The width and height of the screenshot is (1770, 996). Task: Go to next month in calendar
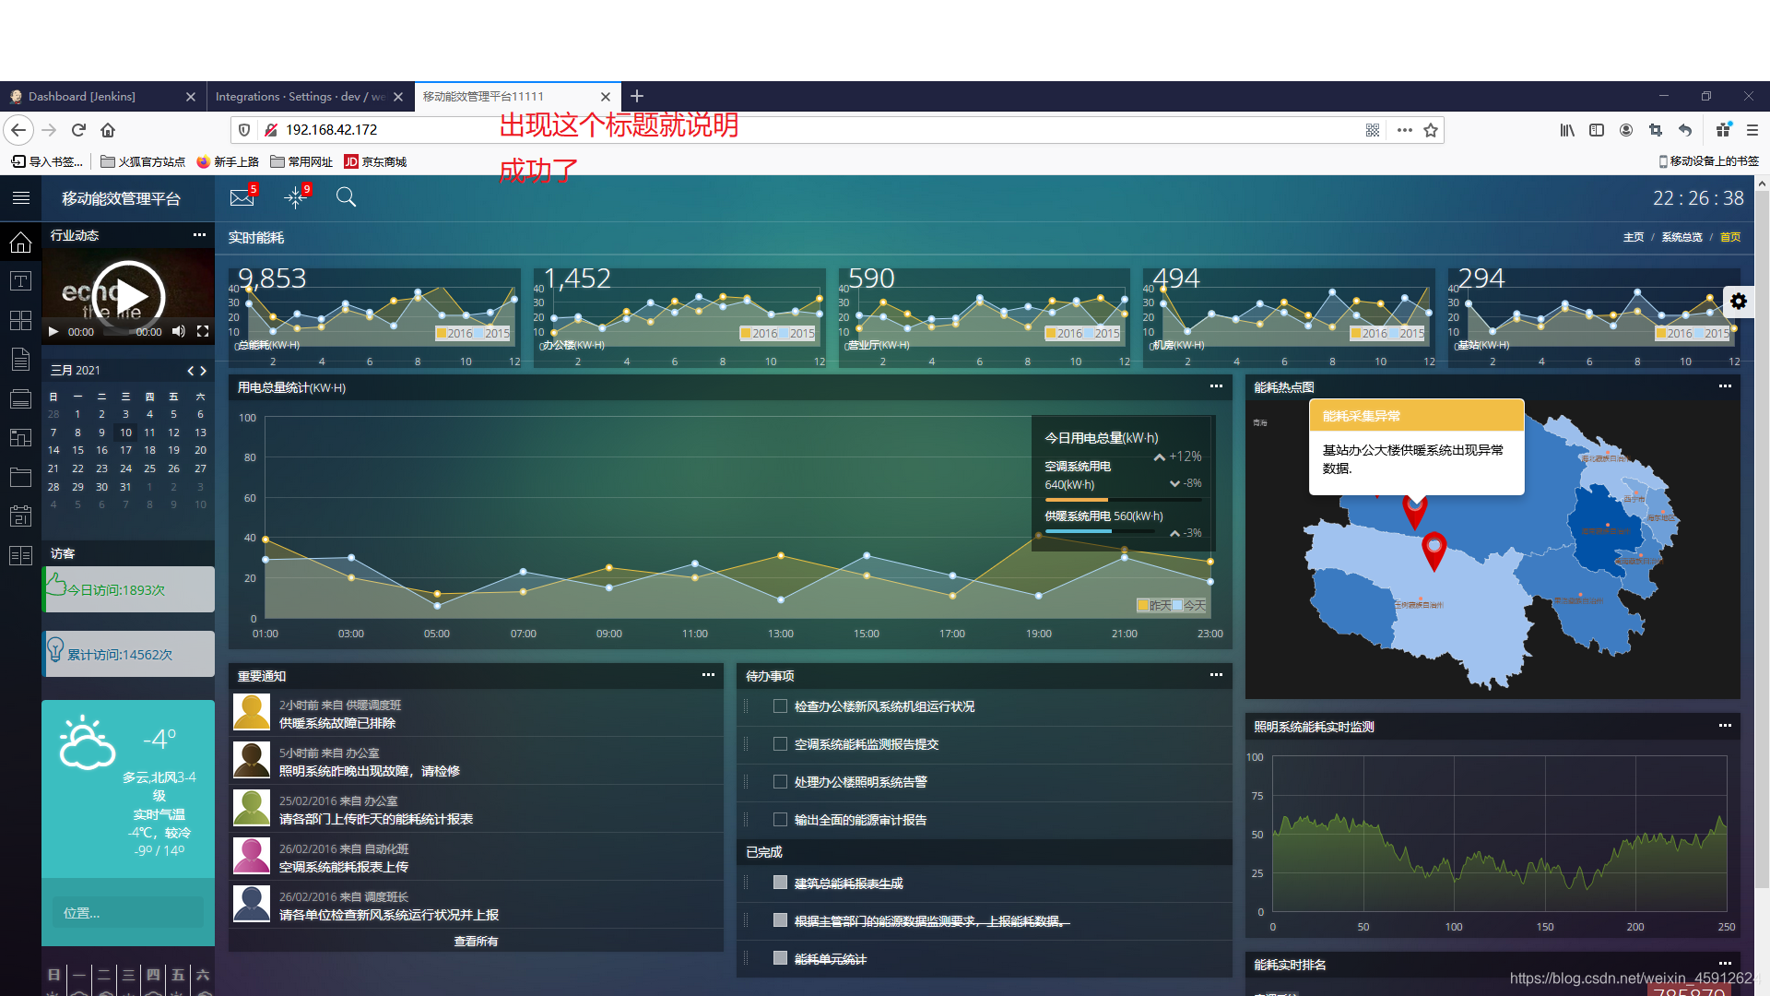click(204, 371)
